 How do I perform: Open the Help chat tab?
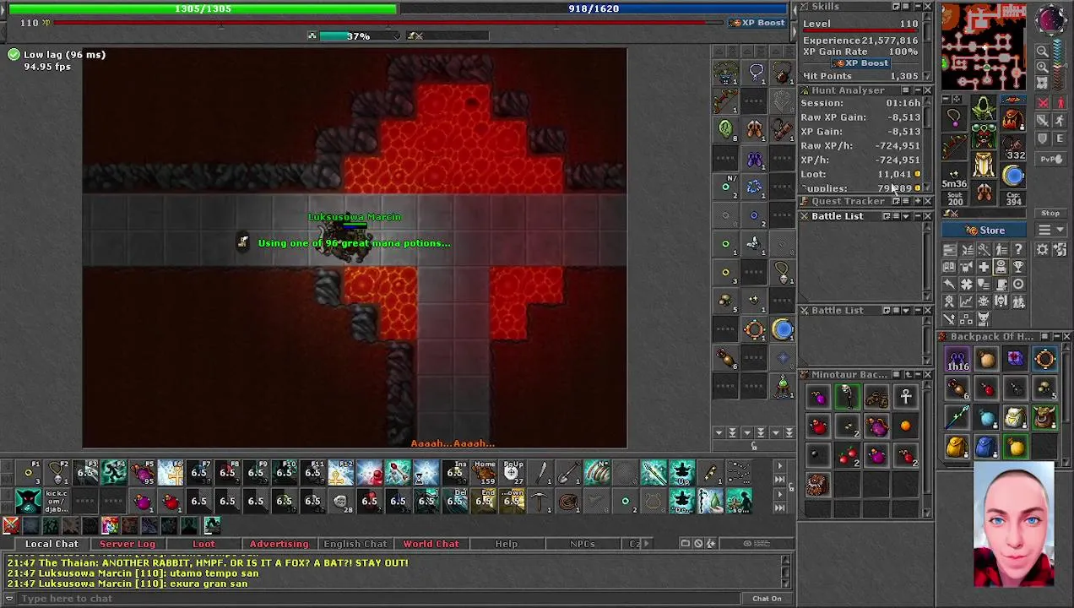click(x=507, y=544)
